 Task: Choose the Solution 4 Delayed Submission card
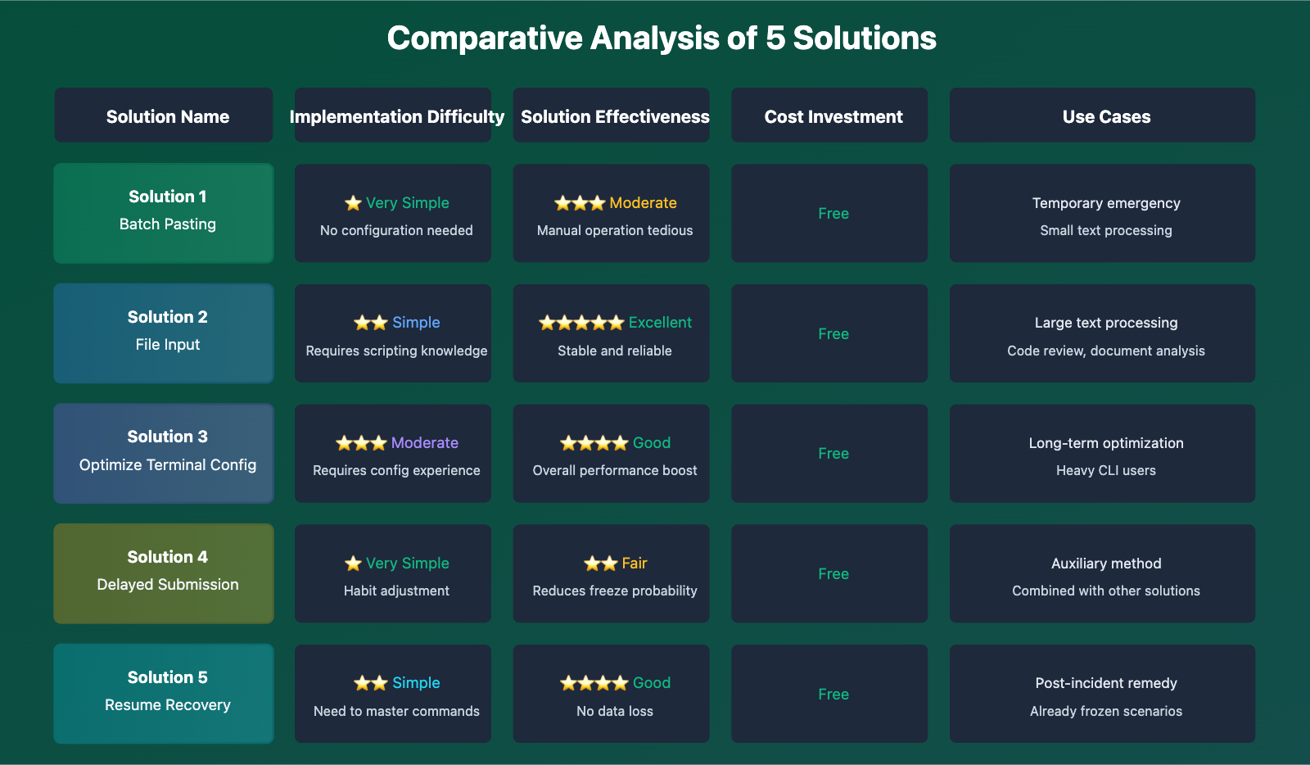click(164, 573)
